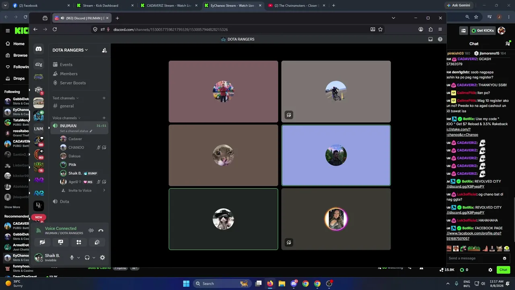This screenshot has width=515, height=290.
Task: Open the d2g server in Discord
Action: coord(39,64)
